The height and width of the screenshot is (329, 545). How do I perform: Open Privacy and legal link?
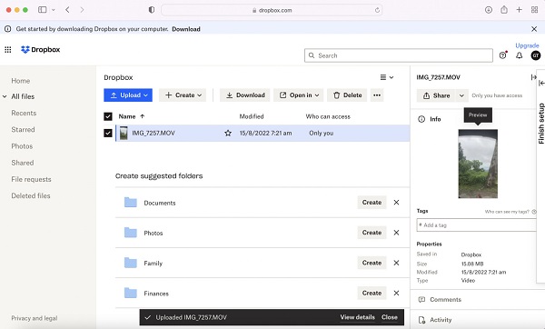click(35, 318)
